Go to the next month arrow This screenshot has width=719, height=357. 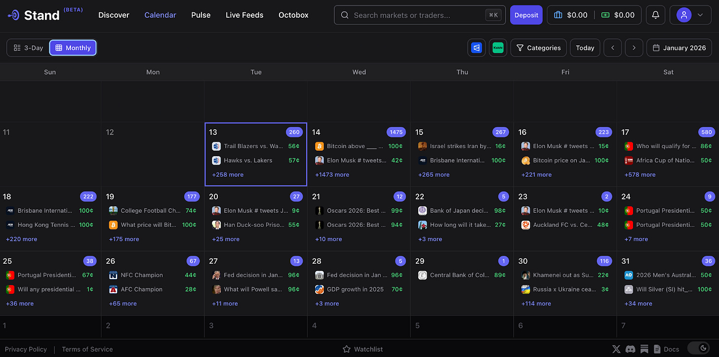click(634, 48)
